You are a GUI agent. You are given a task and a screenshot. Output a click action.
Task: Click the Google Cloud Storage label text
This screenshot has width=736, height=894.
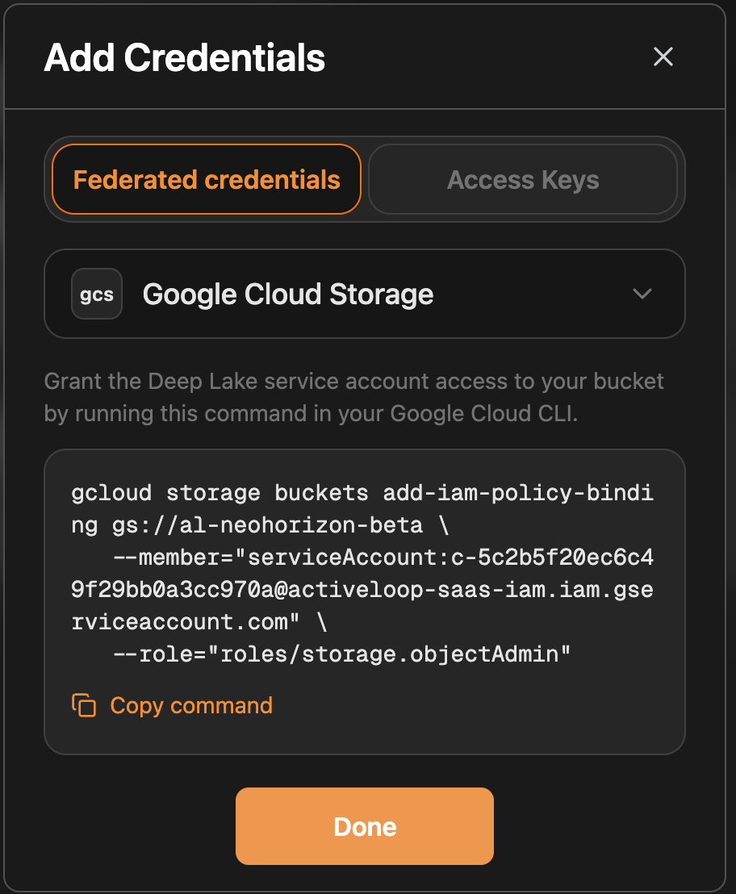click(x=288, y=295)
